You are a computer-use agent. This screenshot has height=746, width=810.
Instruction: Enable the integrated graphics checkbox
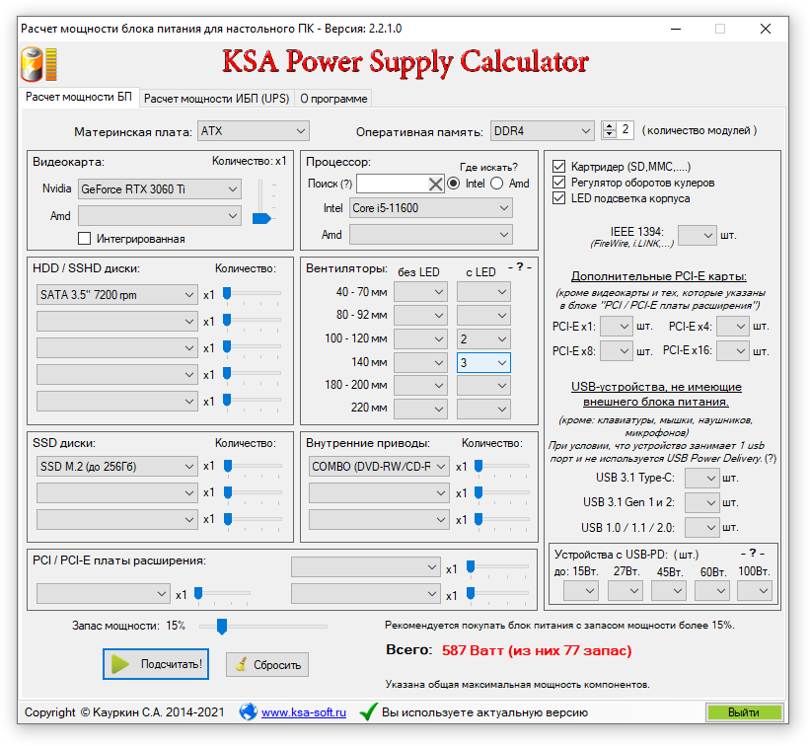(x=84, y=239)
